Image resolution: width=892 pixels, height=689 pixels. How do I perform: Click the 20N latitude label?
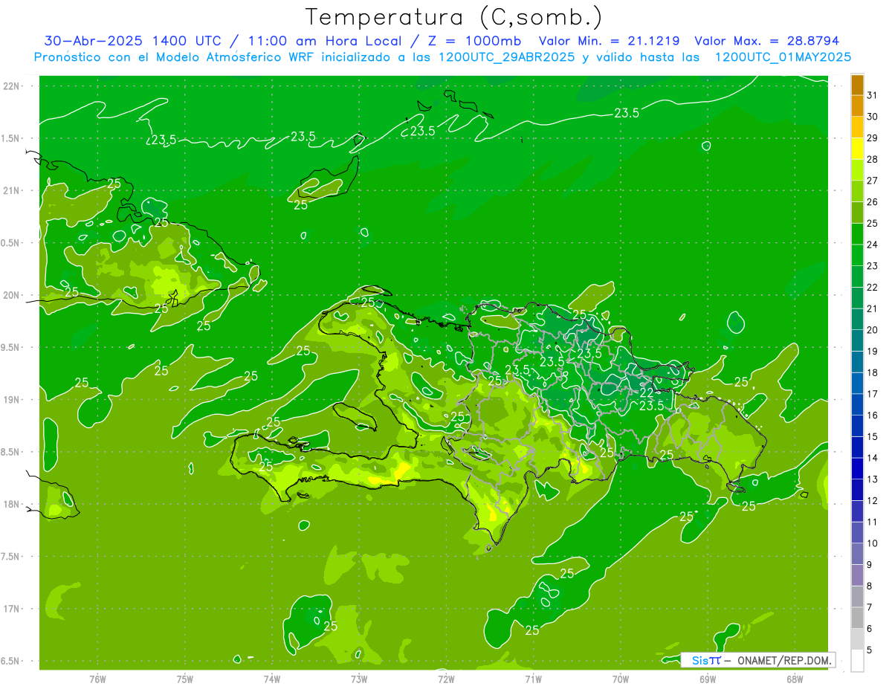point(13,295)
